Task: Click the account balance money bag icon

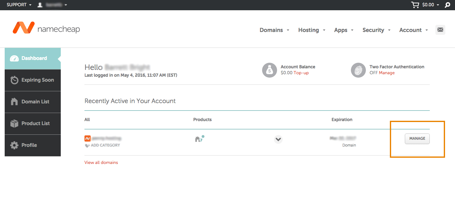Action: point(270,70)
